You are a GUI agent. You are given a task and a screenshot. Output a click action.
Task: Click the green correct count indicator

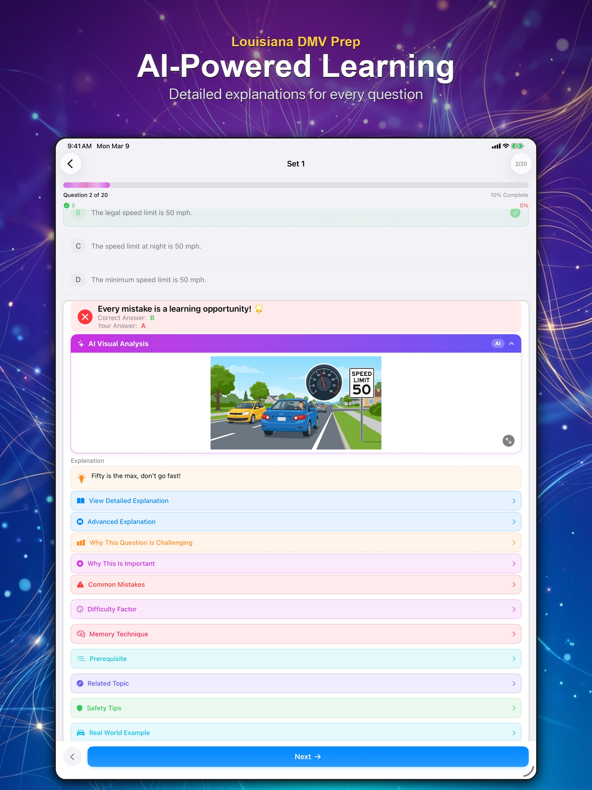(x=69, y=205)
